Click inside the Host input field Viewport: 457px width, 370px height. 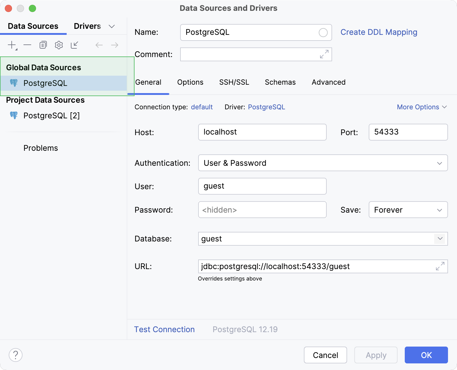[262, 132]
